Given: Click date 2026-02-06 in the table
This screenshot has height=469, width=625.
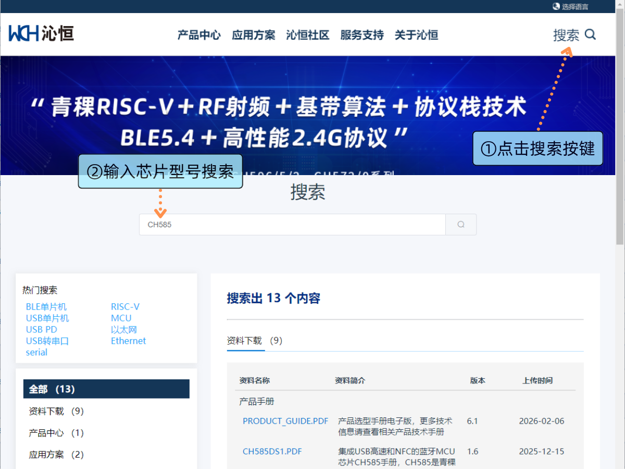Looking at the screenshot, I should point(542,421).
